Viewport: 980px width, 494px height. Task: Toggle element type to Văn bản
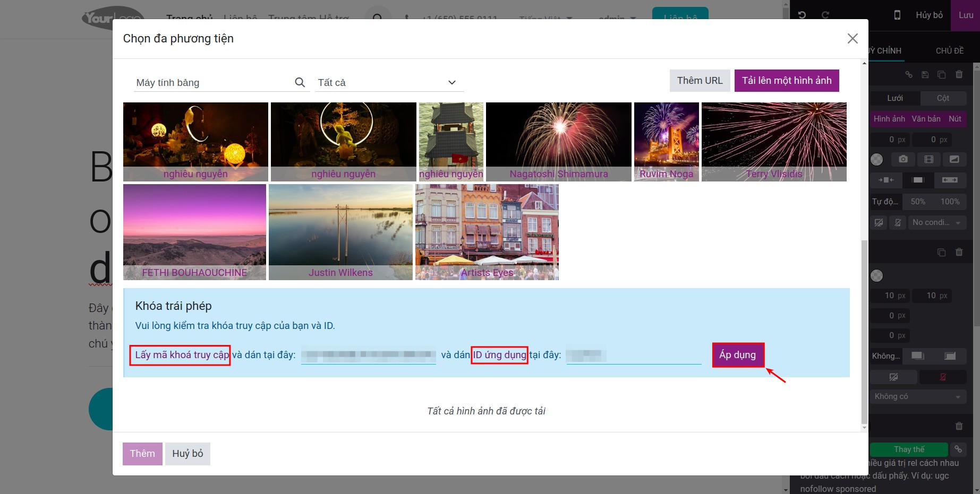[x=926, y=119]
